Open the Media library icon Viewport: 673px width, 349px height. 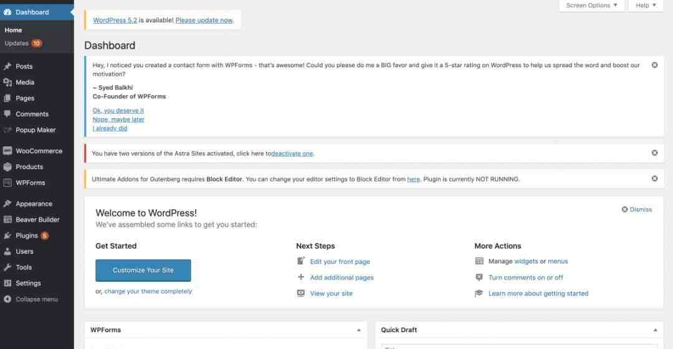coord(7,82)
